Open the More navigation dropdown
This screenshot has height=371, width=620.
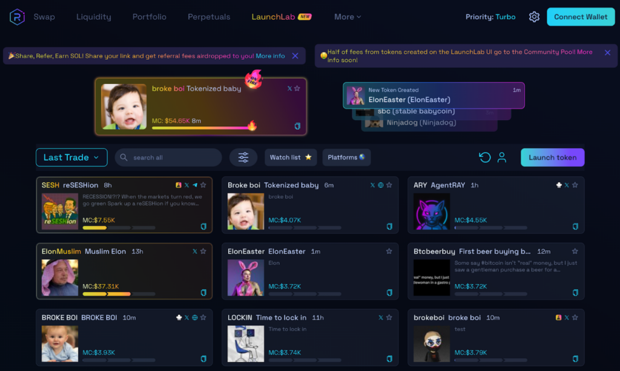(x=348, y=17)
